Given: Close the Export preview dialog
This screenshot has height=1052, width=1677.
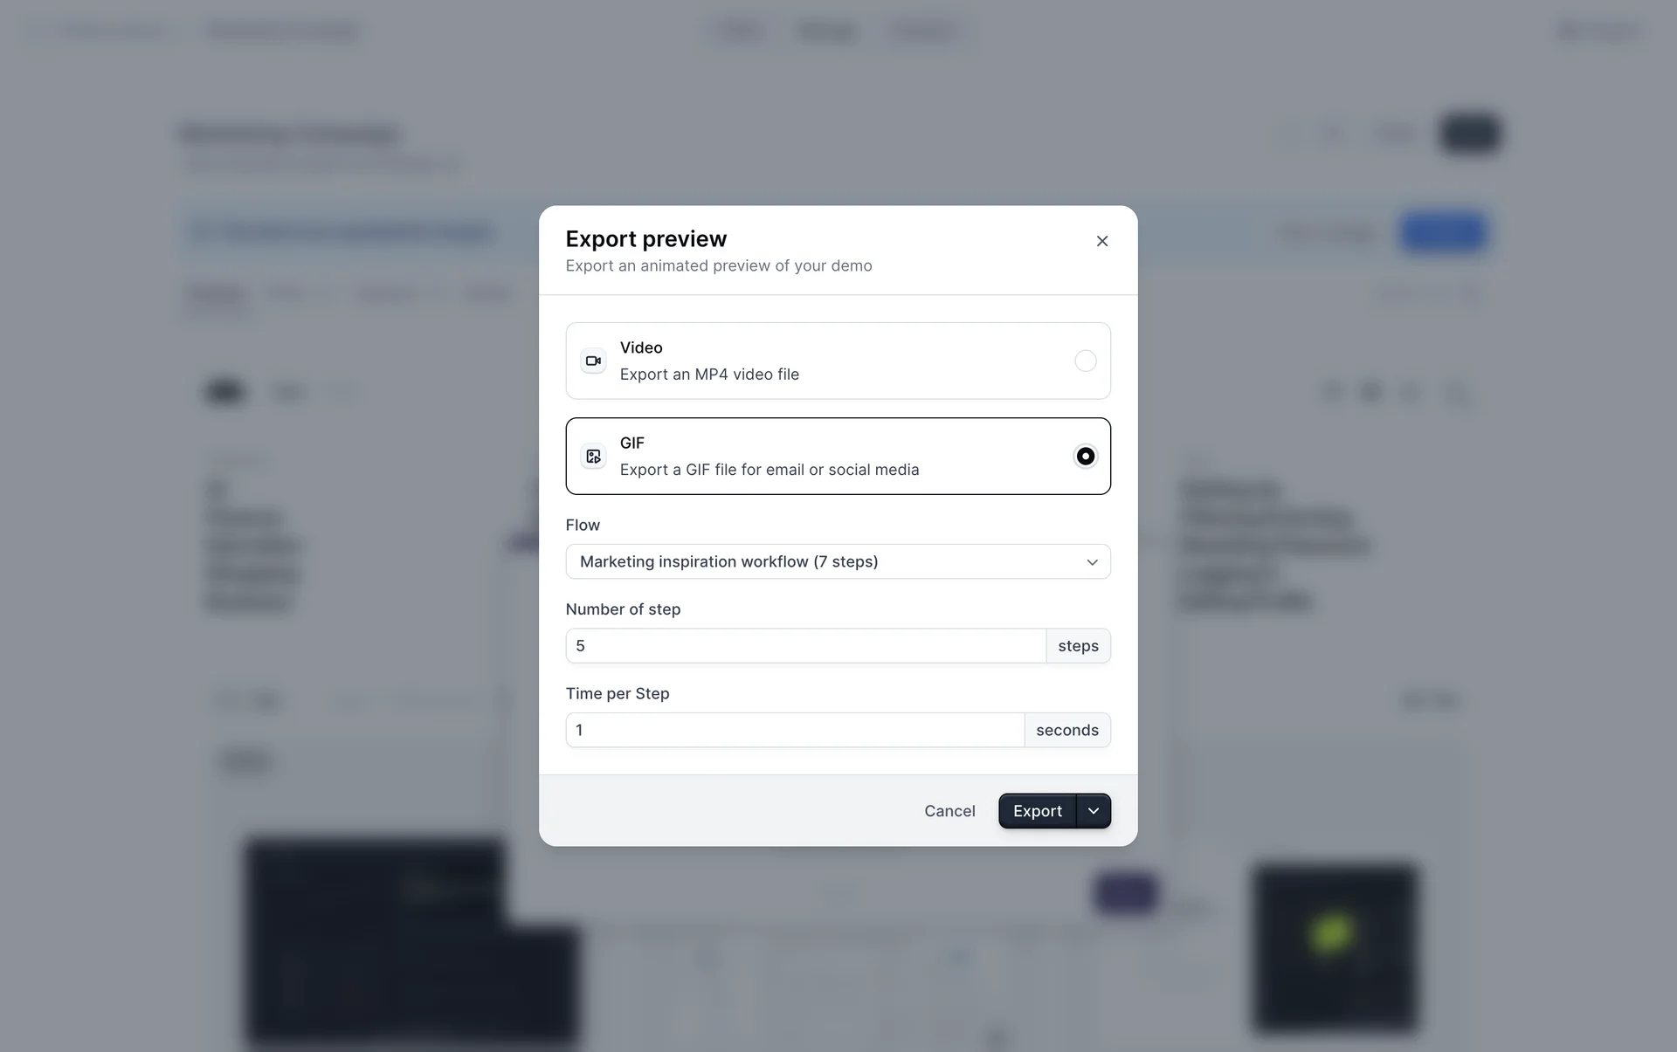Looking at the screenshot, I should pos(1102,241).
